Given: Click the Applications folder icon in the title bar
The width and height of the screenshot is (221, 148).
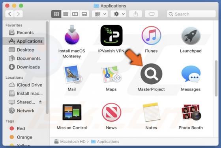Looking at the screenshot, I should pos(96,6).
